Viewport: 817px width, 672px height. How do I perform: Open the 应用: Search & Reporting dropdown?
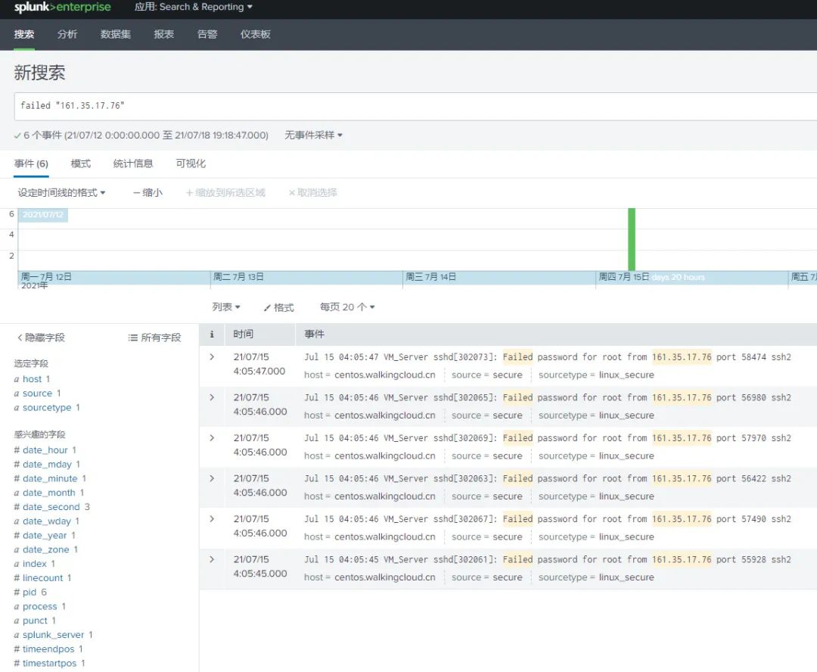(x=194, y=7)
